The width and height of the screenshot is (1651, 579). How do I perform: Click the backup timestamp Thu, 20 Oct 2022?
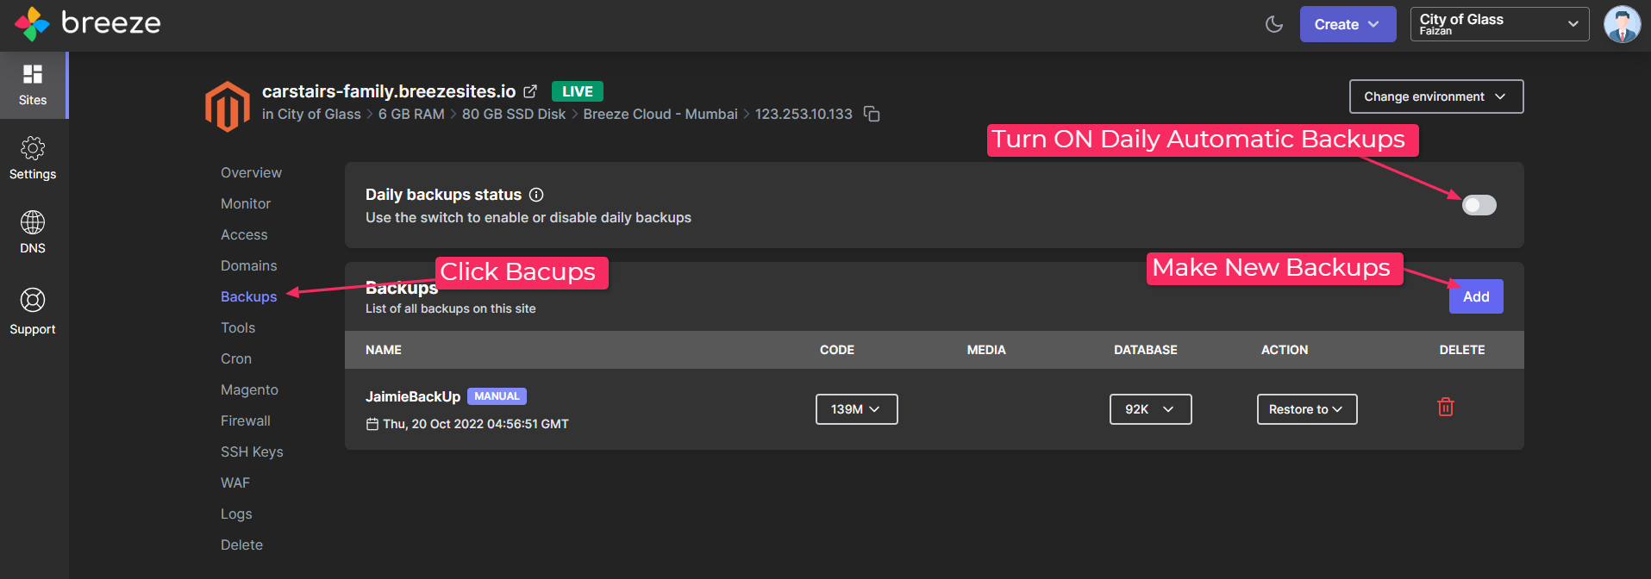pyautogui.click(x=476, y=424)
